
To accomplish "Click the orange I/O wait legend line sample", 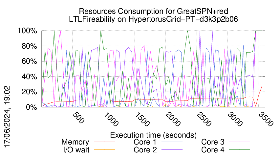I will [x=104, y=150].
